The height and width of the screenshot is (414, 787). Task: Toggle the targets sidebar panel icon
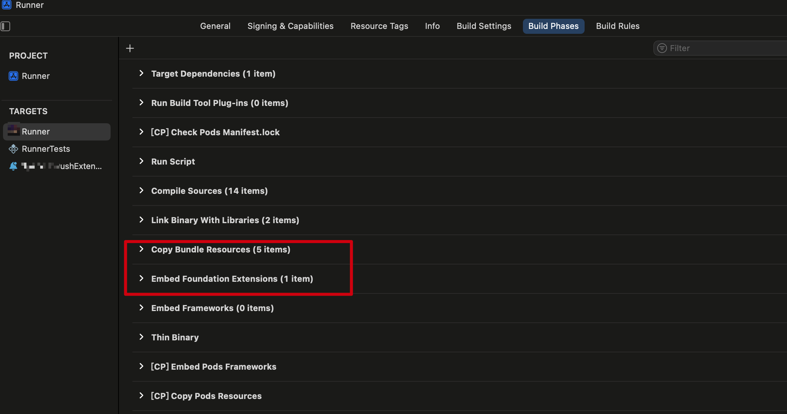tap(5, 26)
